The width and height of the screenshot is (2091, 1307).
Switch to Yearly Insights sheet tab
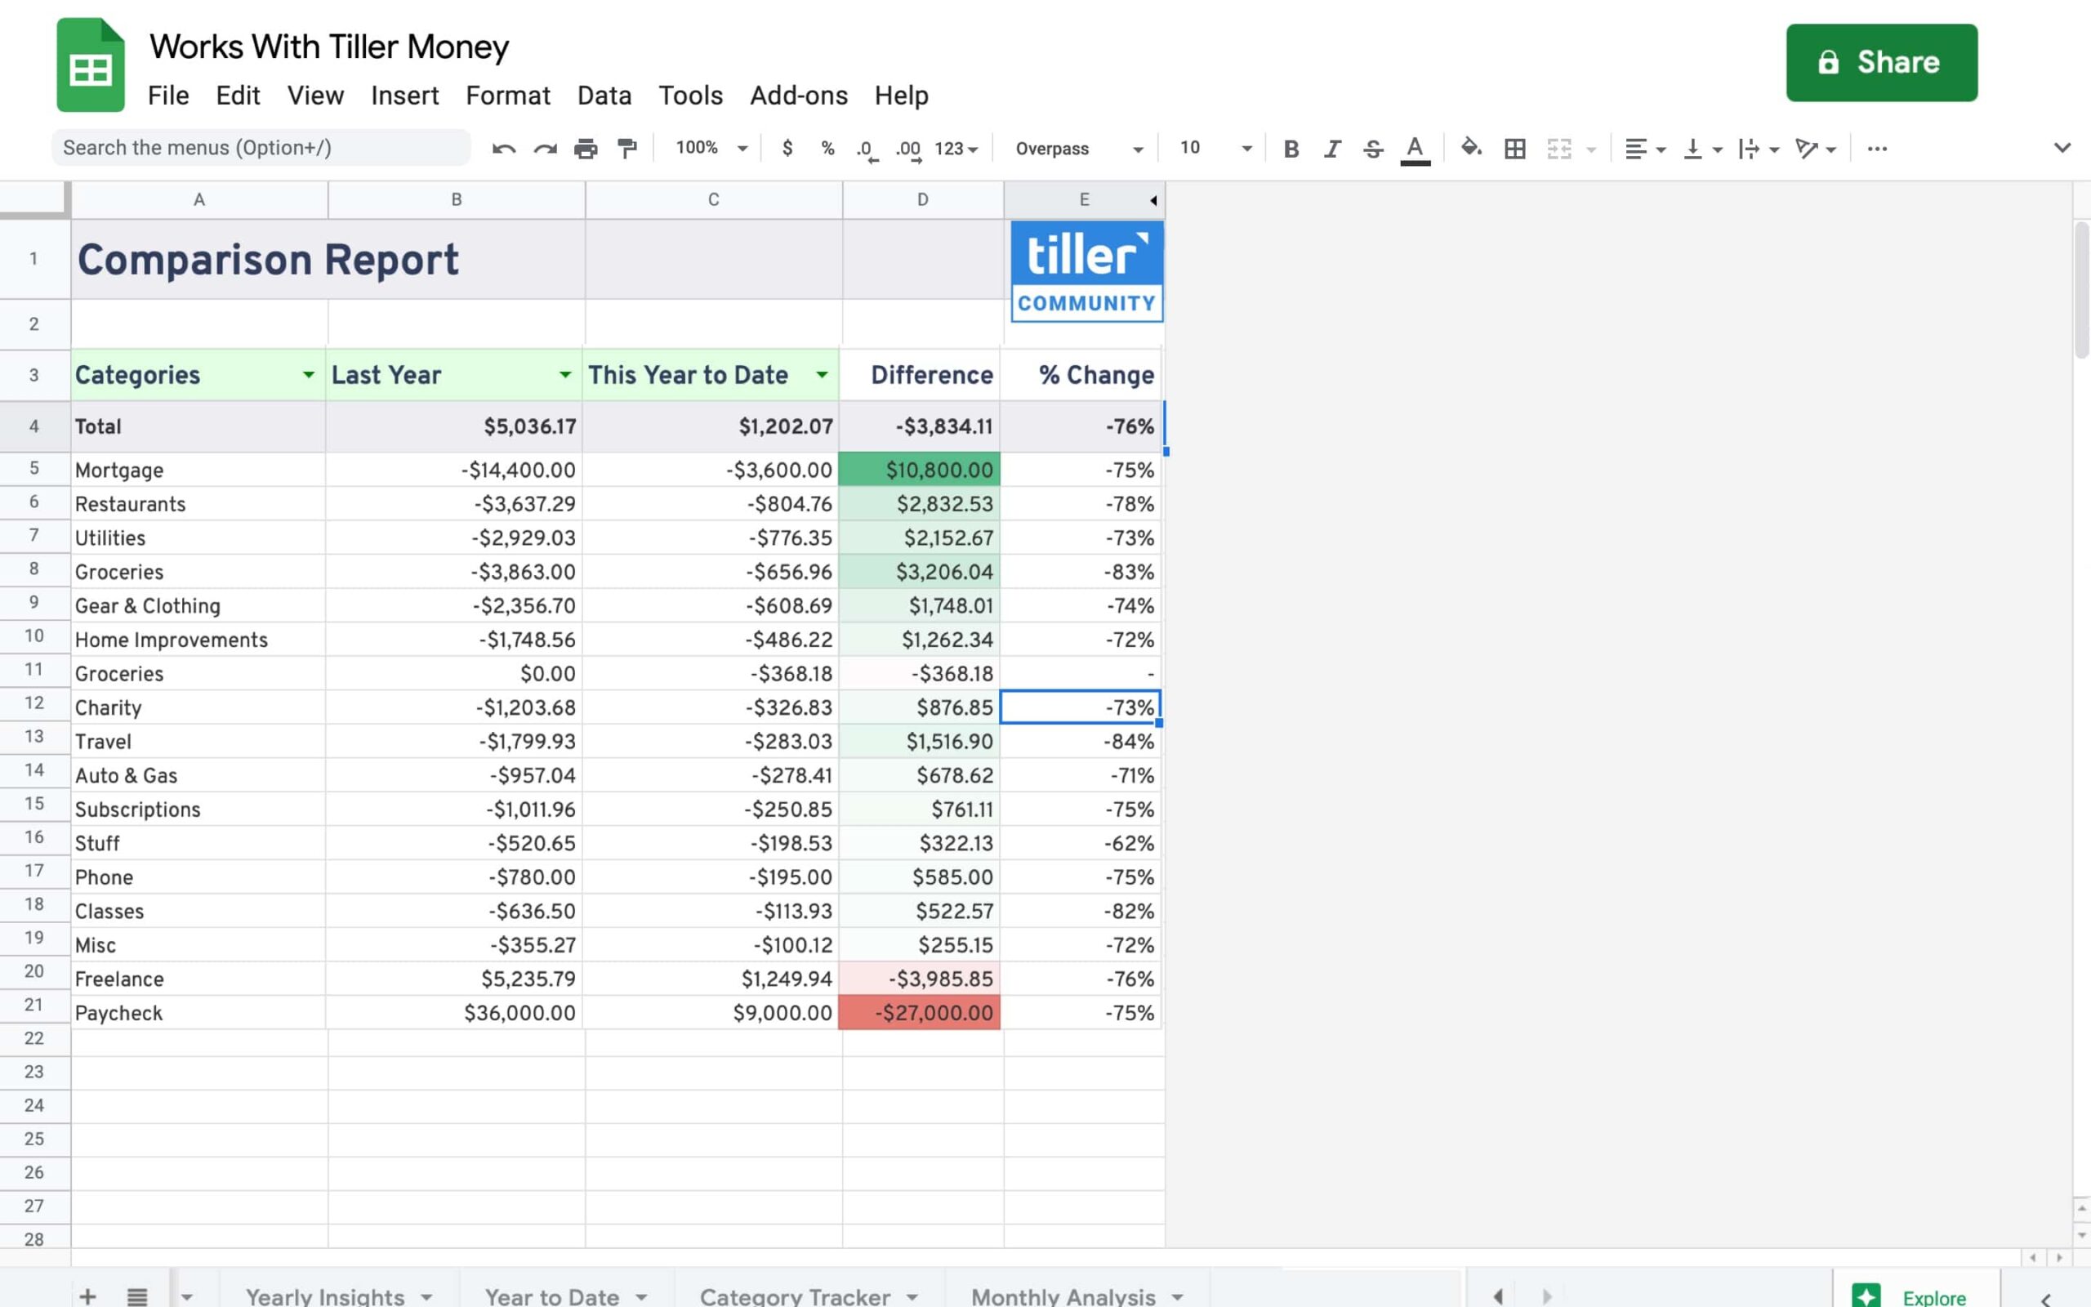(325, 1296)
